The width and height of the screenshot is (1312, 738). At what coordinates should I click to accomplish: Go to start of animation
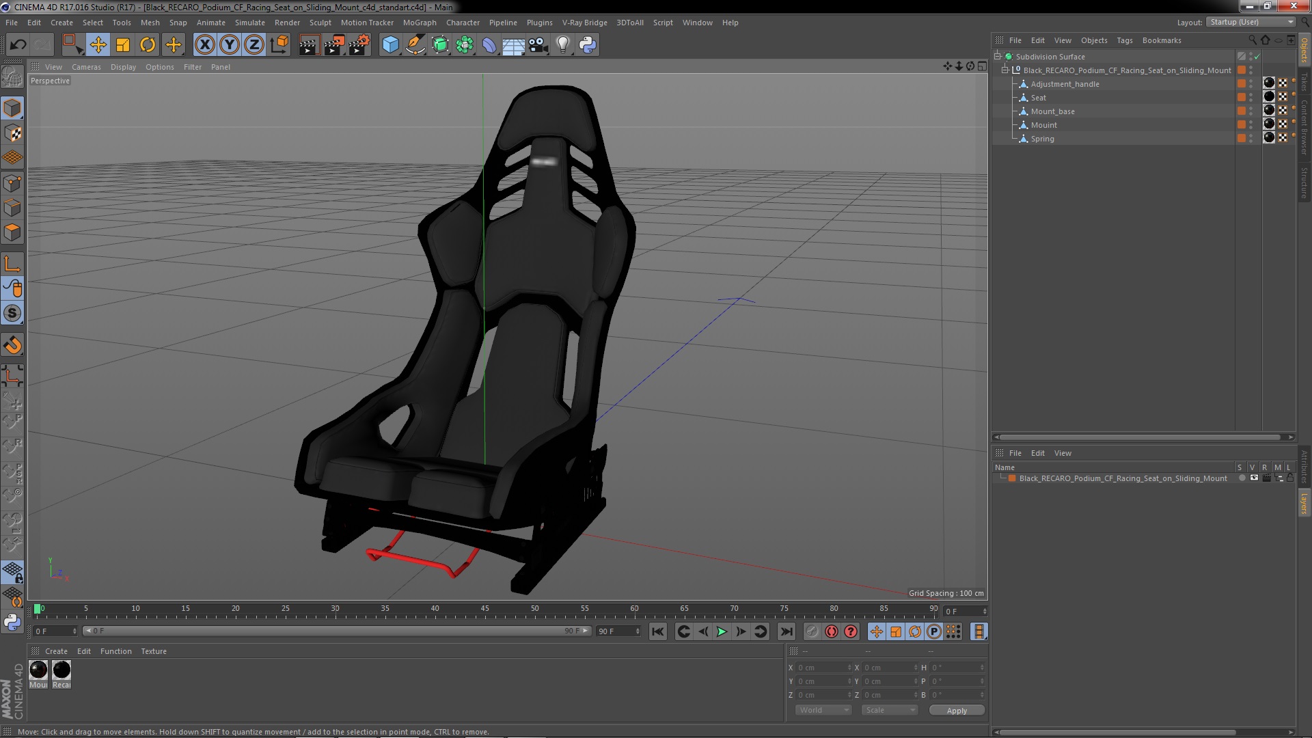point(657,632)
